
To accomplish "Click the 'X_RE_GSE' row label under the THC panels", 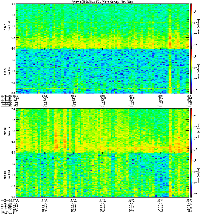I will (6, 200).
